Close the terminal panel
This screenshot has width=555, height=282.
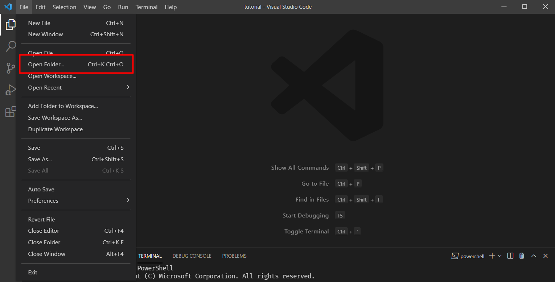pos(545,256)
